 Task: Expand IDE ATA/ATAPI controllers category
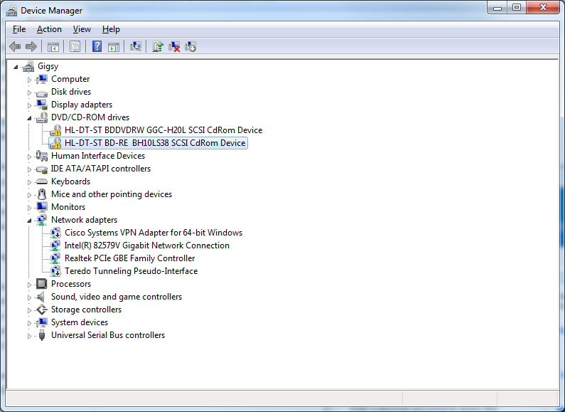(x=30, y=169)
